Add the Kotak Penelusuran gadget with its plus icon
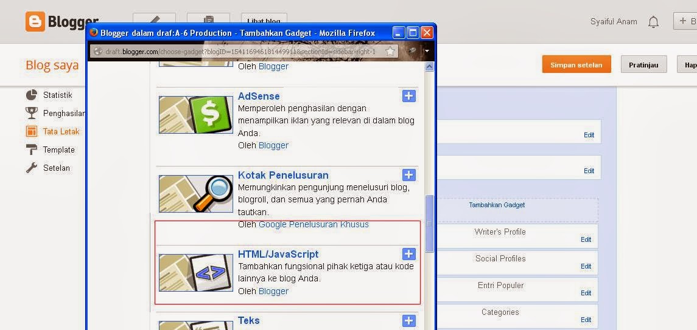The width and height of the screenshot is (697, 330). 409,175
